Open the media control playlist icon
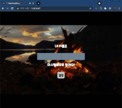The width and height of the screenshot is (122, 108). coord(110,8)
